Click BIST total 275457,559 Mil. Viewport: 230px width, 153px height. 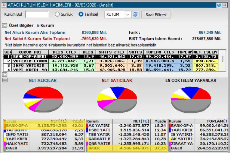207,39
